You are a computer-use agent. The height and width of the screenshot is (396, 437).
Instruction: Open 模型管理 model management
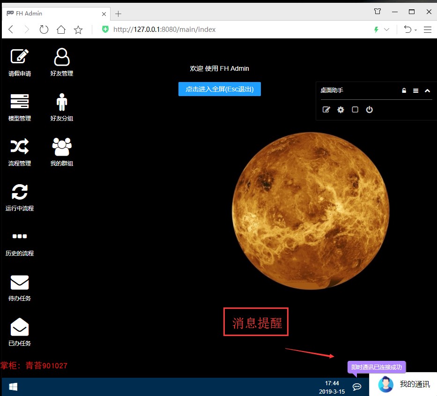20,107
